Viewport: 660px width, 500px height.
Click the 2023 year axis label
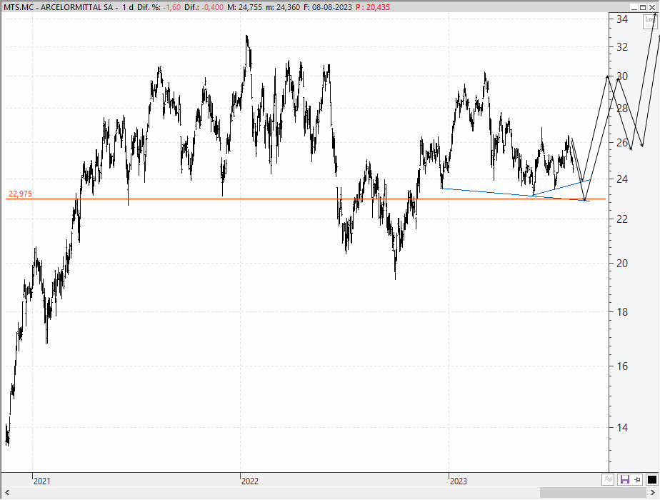pyautogui.click(x=459, y=481)
